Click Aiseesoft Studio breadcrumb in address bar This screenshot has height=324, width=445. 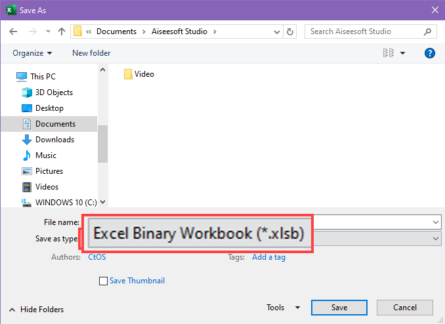pyautogui.click(x=179, y=31)
